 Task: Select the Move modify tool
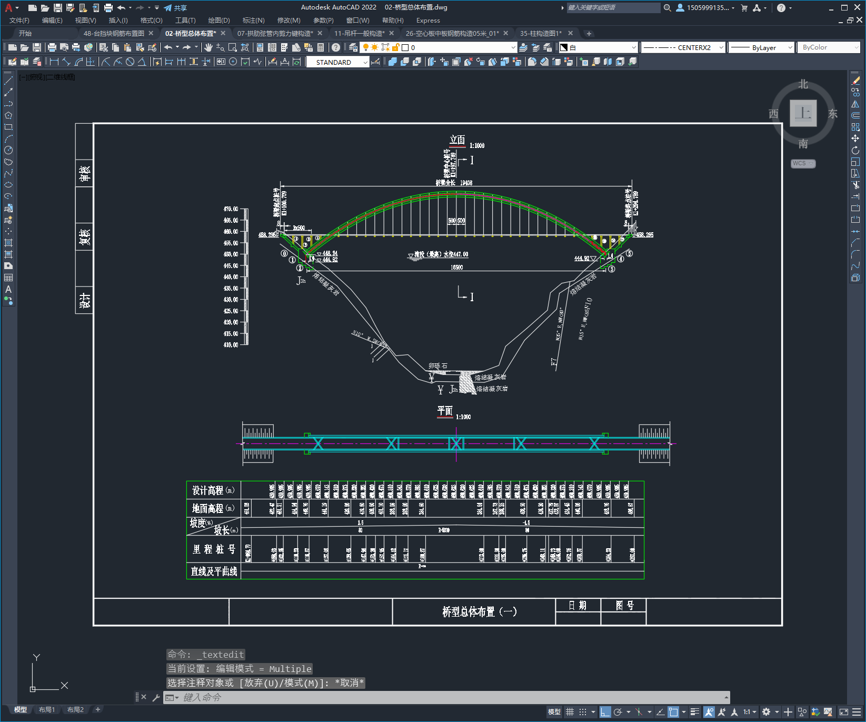point(855,139)
